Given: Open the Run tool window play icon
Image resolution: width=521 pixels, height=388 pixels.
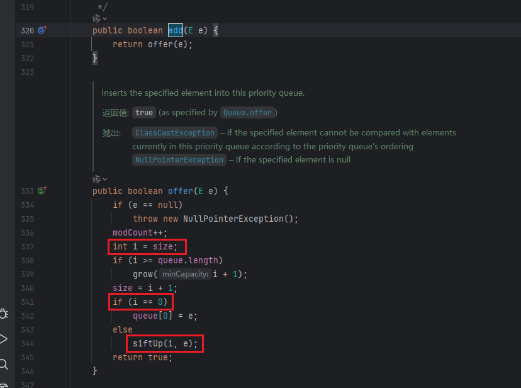Looking at the screenshot, I should (x=4, y=339).
